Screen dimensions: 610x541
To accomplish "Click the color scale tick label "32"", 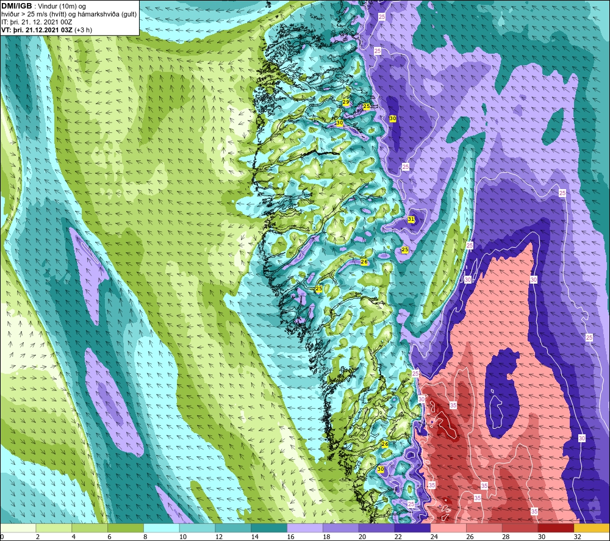I will (577, 537).
